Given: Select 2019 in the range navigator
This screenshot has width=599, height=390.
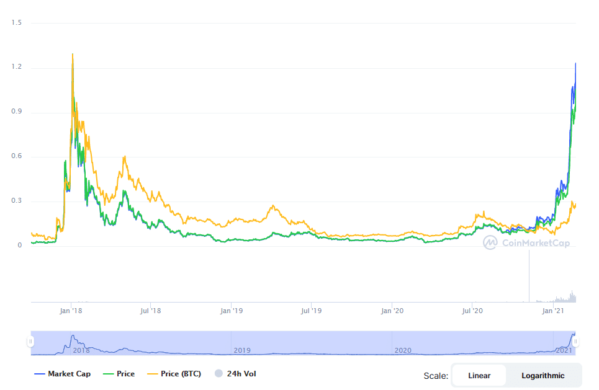Looking at the screenshot, I should pyautogui.click(x=241, y=350).
